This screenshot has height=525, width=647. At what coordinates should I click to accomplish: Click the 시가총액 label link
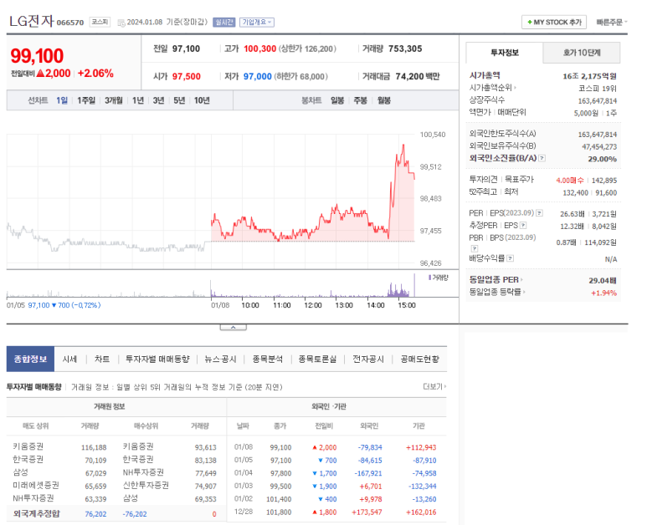pyautogui.click(x=485, y=75)
